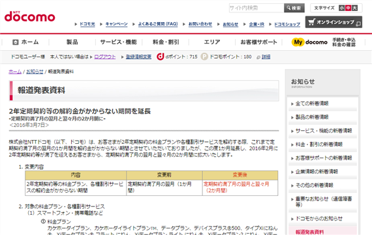Focus the site search input field
Image resolution: width=372 pixels, height=235 pixels.
[x=256, y=8]
